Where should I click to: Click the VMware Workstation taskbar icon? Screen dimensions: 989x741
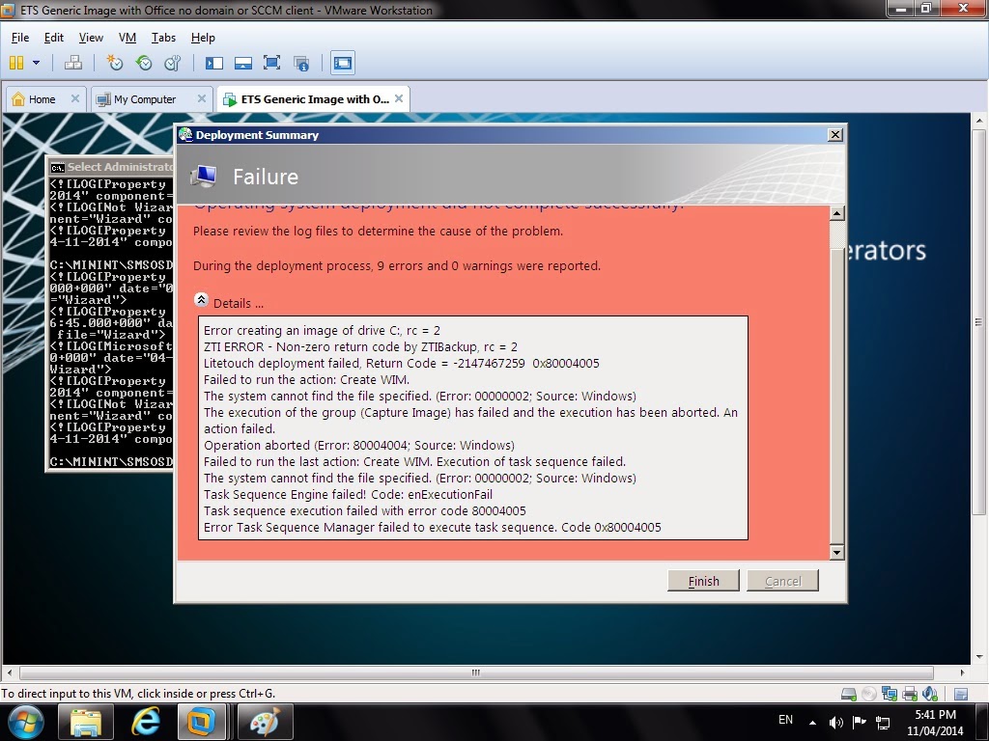coord(201,722)
